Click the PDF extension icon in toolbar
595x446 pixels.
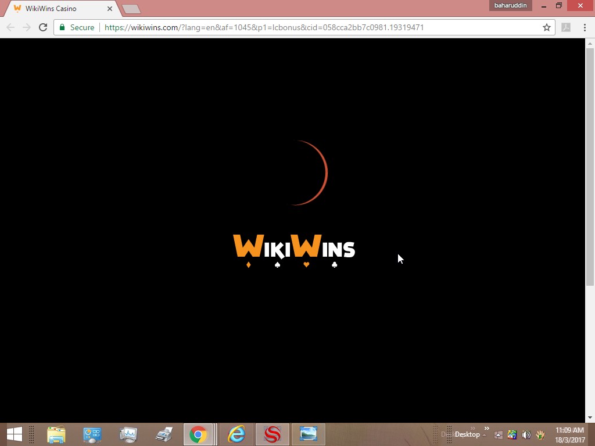(x=566, y=27)
